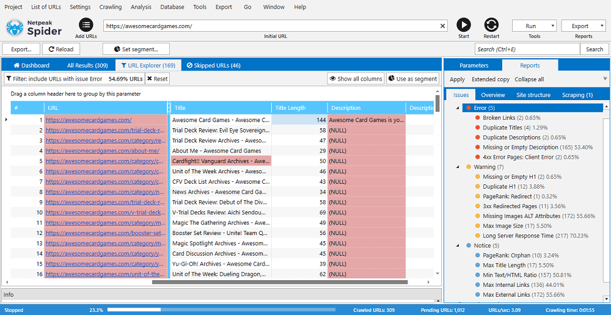Collapse the Error (5) tree group

point(458,108)
